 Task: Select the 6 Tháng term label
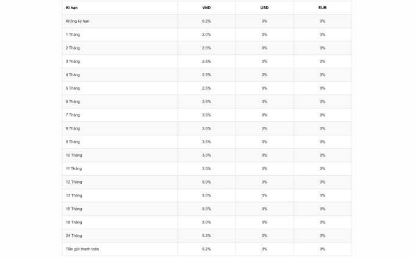[x=73, y=102]
